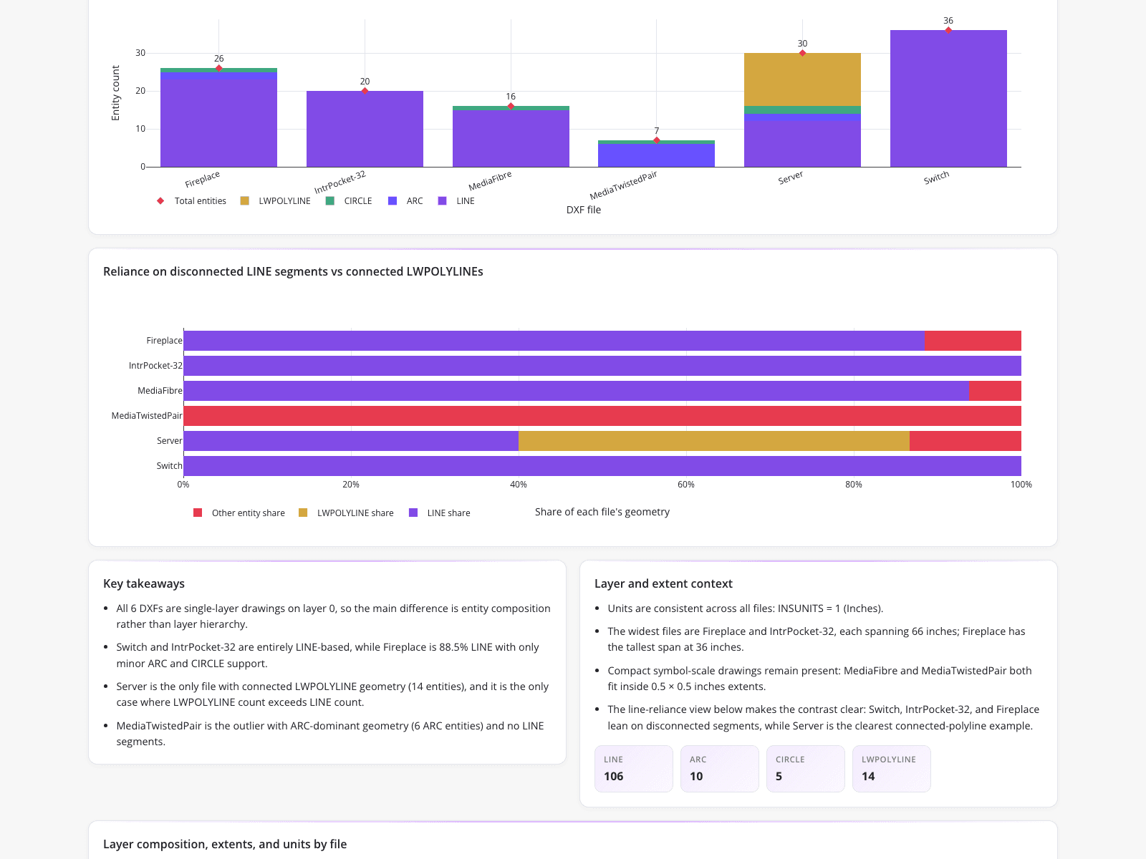Click the "Key takeaways" heading
This screenshot has height=859, width=1146.
pos(144,583)
